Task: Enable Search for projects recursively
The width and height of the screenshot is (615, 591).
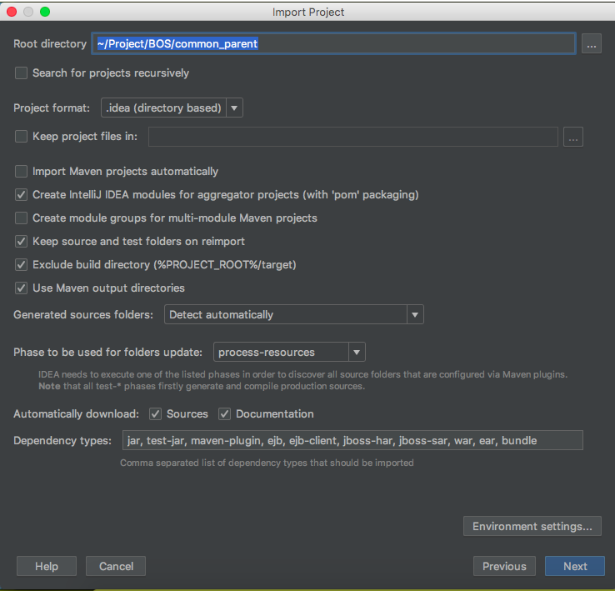Action: 22,73
